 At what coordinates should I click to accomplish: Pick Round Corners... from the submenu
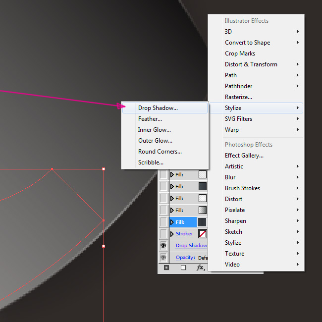point(160,152)
